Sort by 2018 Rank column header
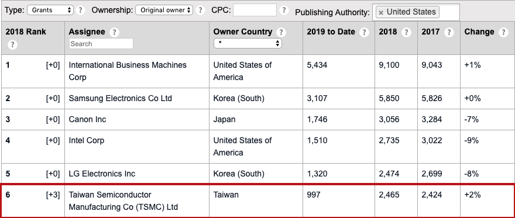The width and height of the screenshot is (515, 218). [x=26, y=32]
